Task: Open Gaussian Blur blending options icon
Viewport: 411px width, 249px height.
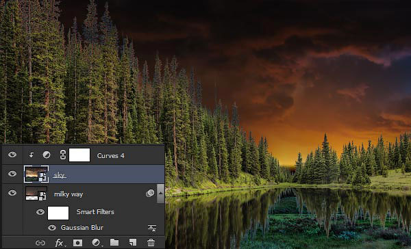Action: tap(152, 228)
